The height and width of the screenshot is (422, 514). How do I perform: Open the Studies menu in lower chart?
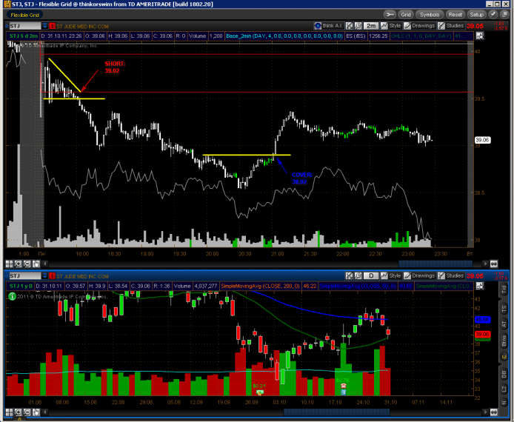tap(451, 276)
